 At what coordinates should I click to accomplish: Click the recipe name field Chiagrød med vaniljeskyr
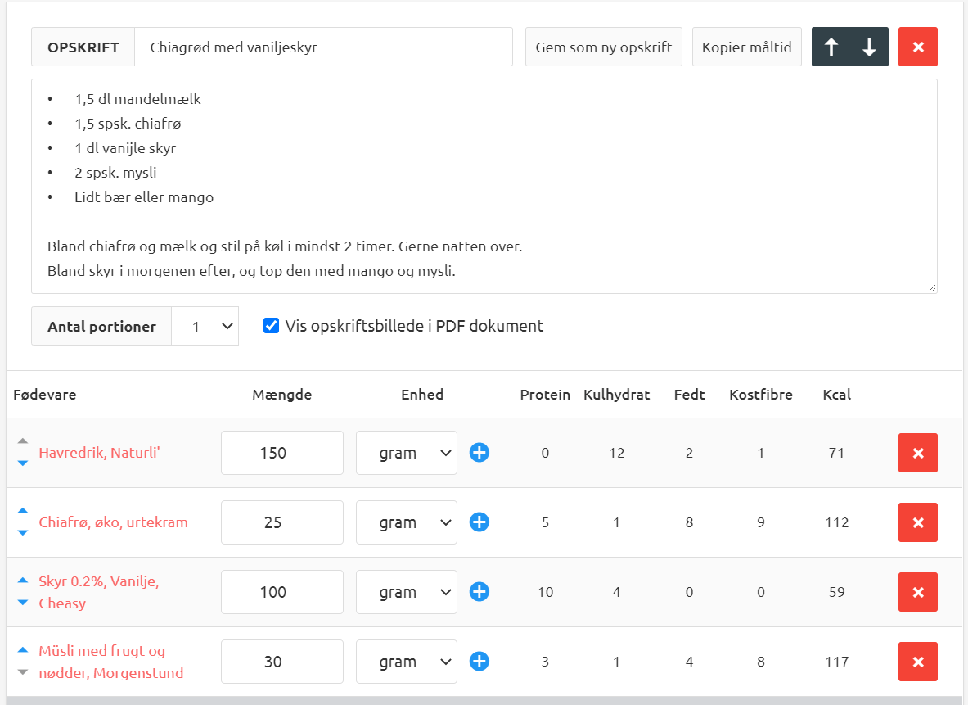click(x=323, y=47)
